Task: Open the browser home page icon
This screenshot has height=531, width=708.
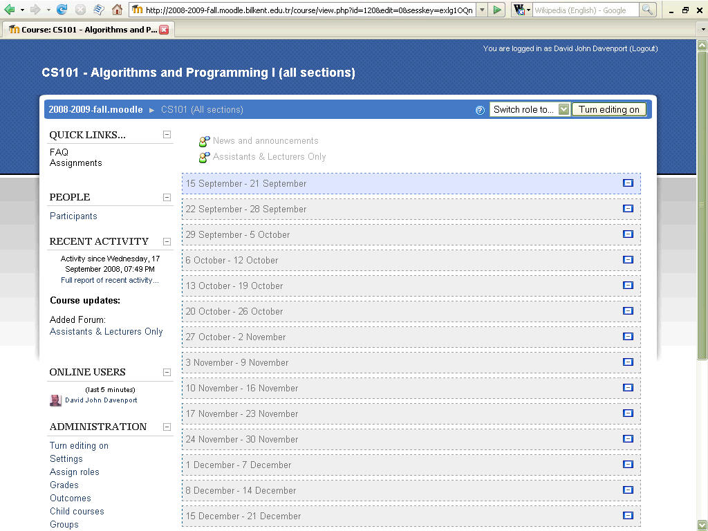Action: click(x=117, y=10)
